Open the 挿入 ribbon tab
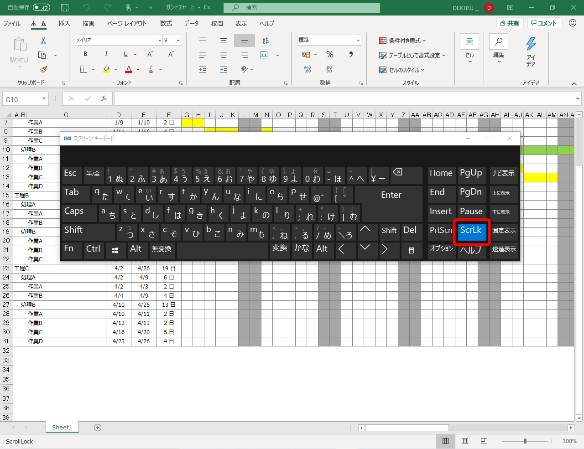 64,23
